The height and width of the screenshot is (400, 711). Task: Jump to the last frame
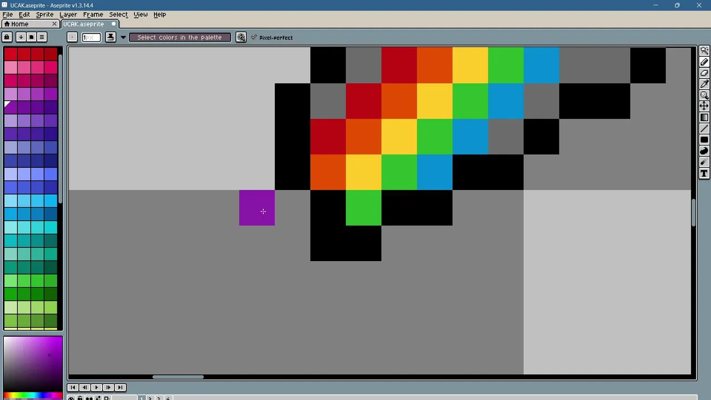(x=120, y=387)
